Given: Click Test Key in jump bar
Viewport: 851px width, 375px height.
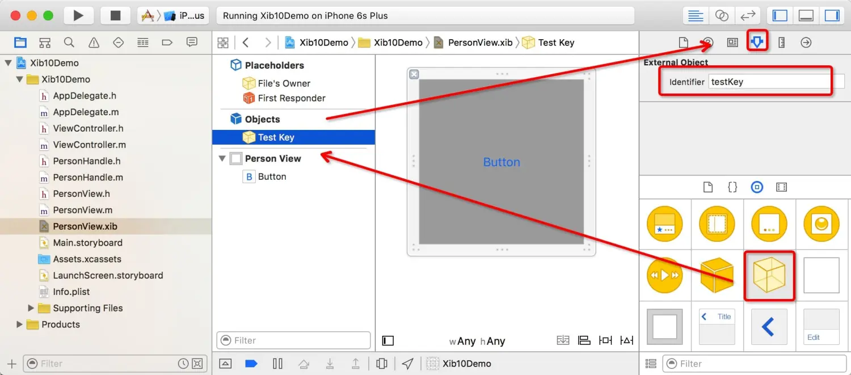Looking at the screenshot, I should 548,43.
